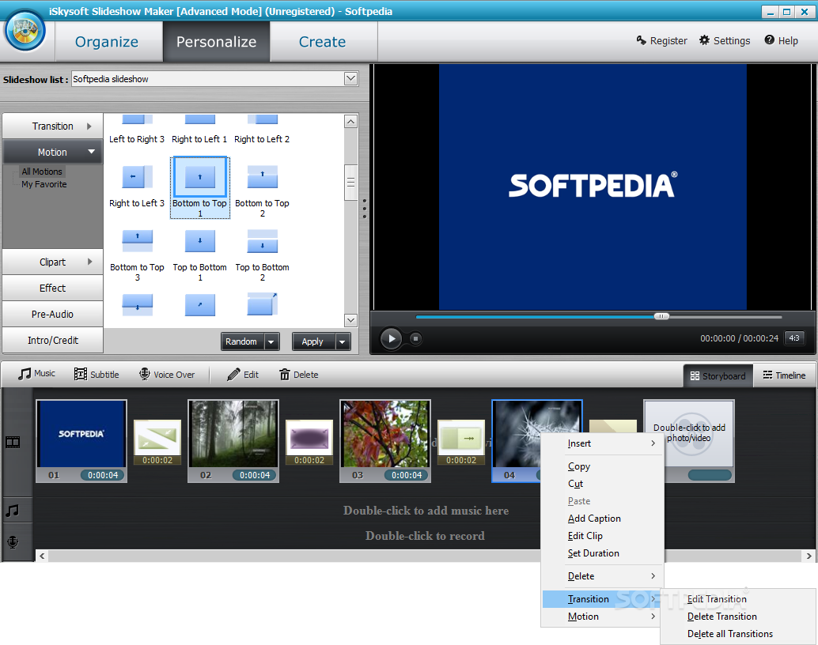
Task: Choose the Left to Right 3 motion
Action: click(x=137, y=128)
